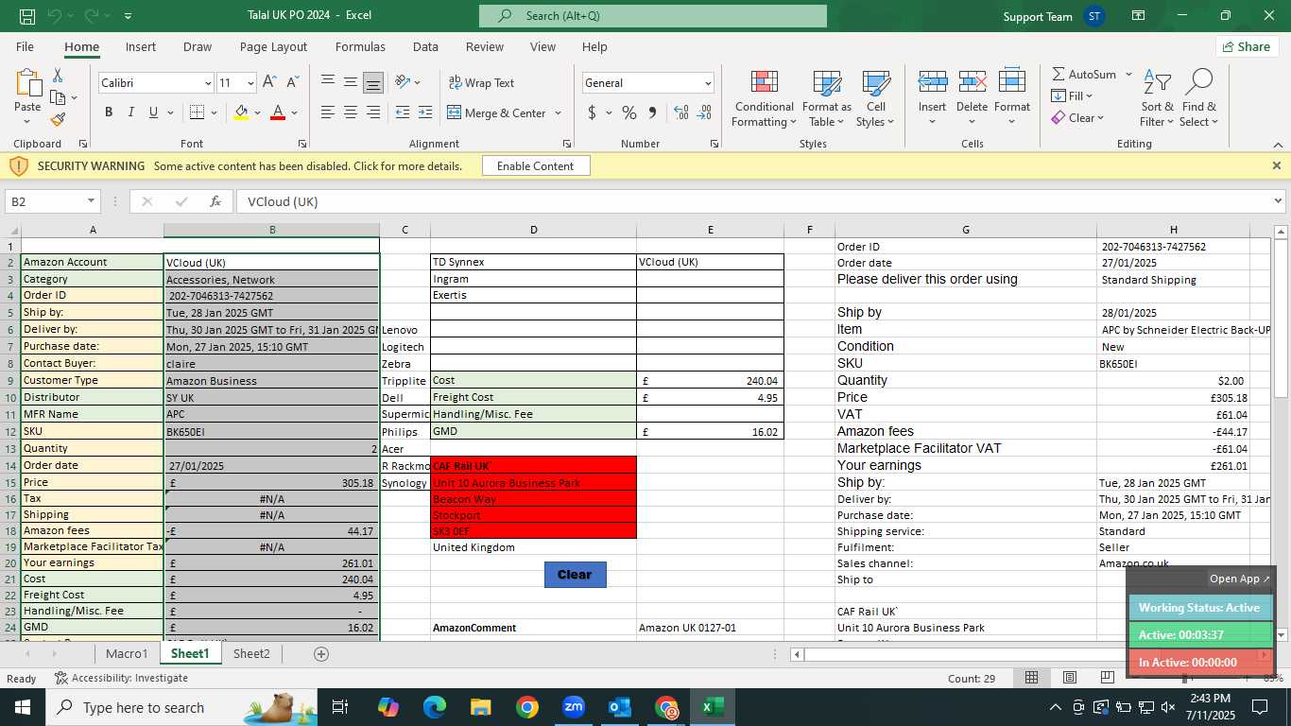This screenshot has width=1291, height=726.
Task: Click the Search (Alt+Q) box
Action: point(653,16)
